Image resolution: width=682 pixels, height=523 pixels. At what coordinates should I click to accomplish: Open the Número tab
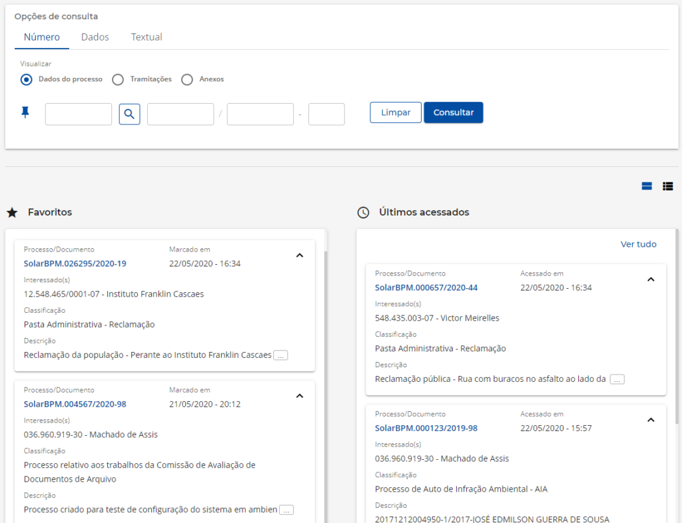tap(42, 37)
